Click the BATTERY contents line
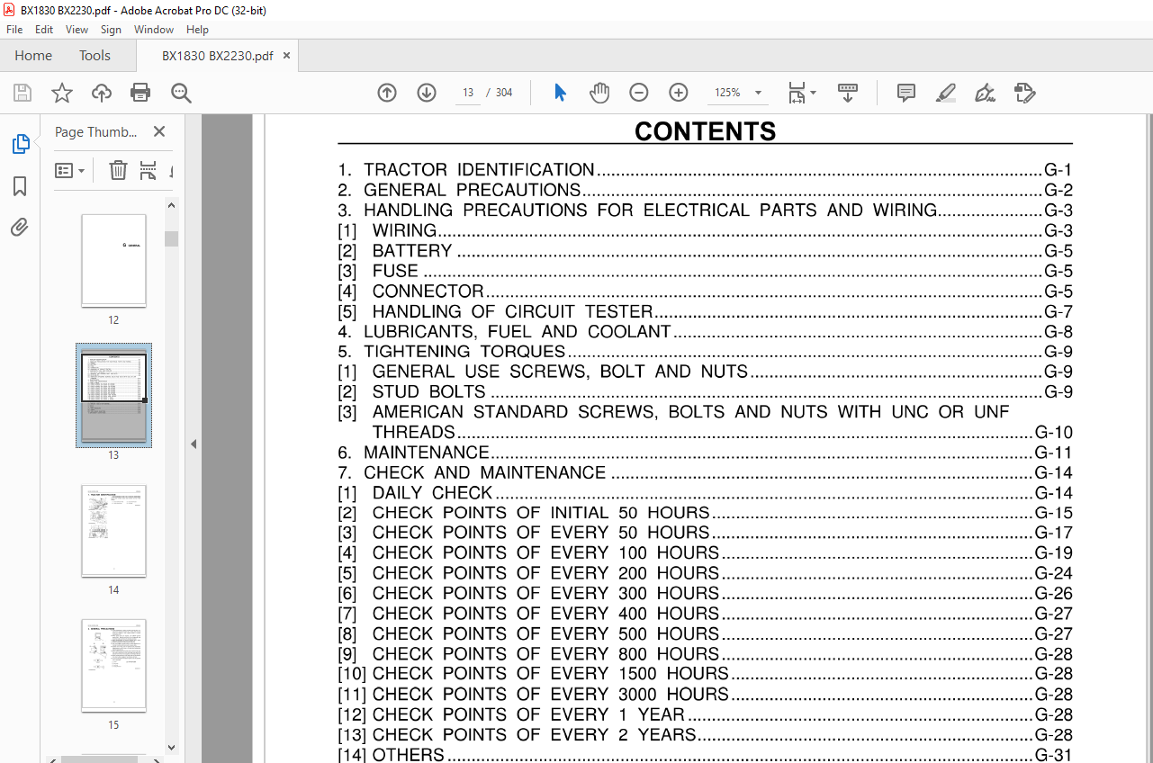The height and width of the screenshot is (763, 1153). [x=705, y=250]
